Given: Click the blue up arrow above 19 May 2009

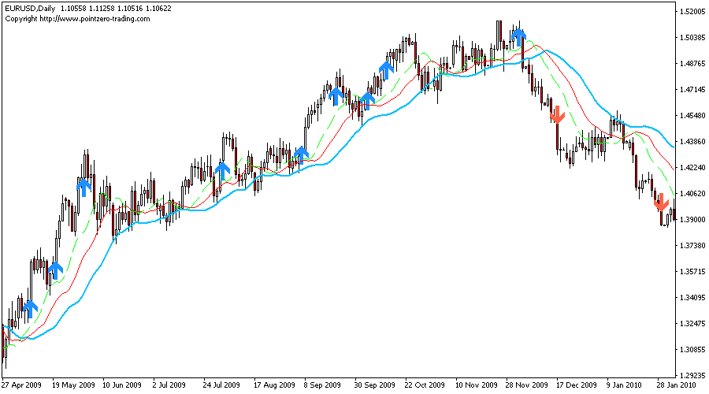Looking at the screenshot, I should [55, 269].
